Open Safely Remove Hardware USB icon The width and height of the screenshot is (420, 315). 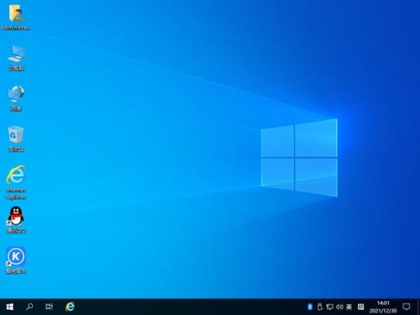coord(319,307)
